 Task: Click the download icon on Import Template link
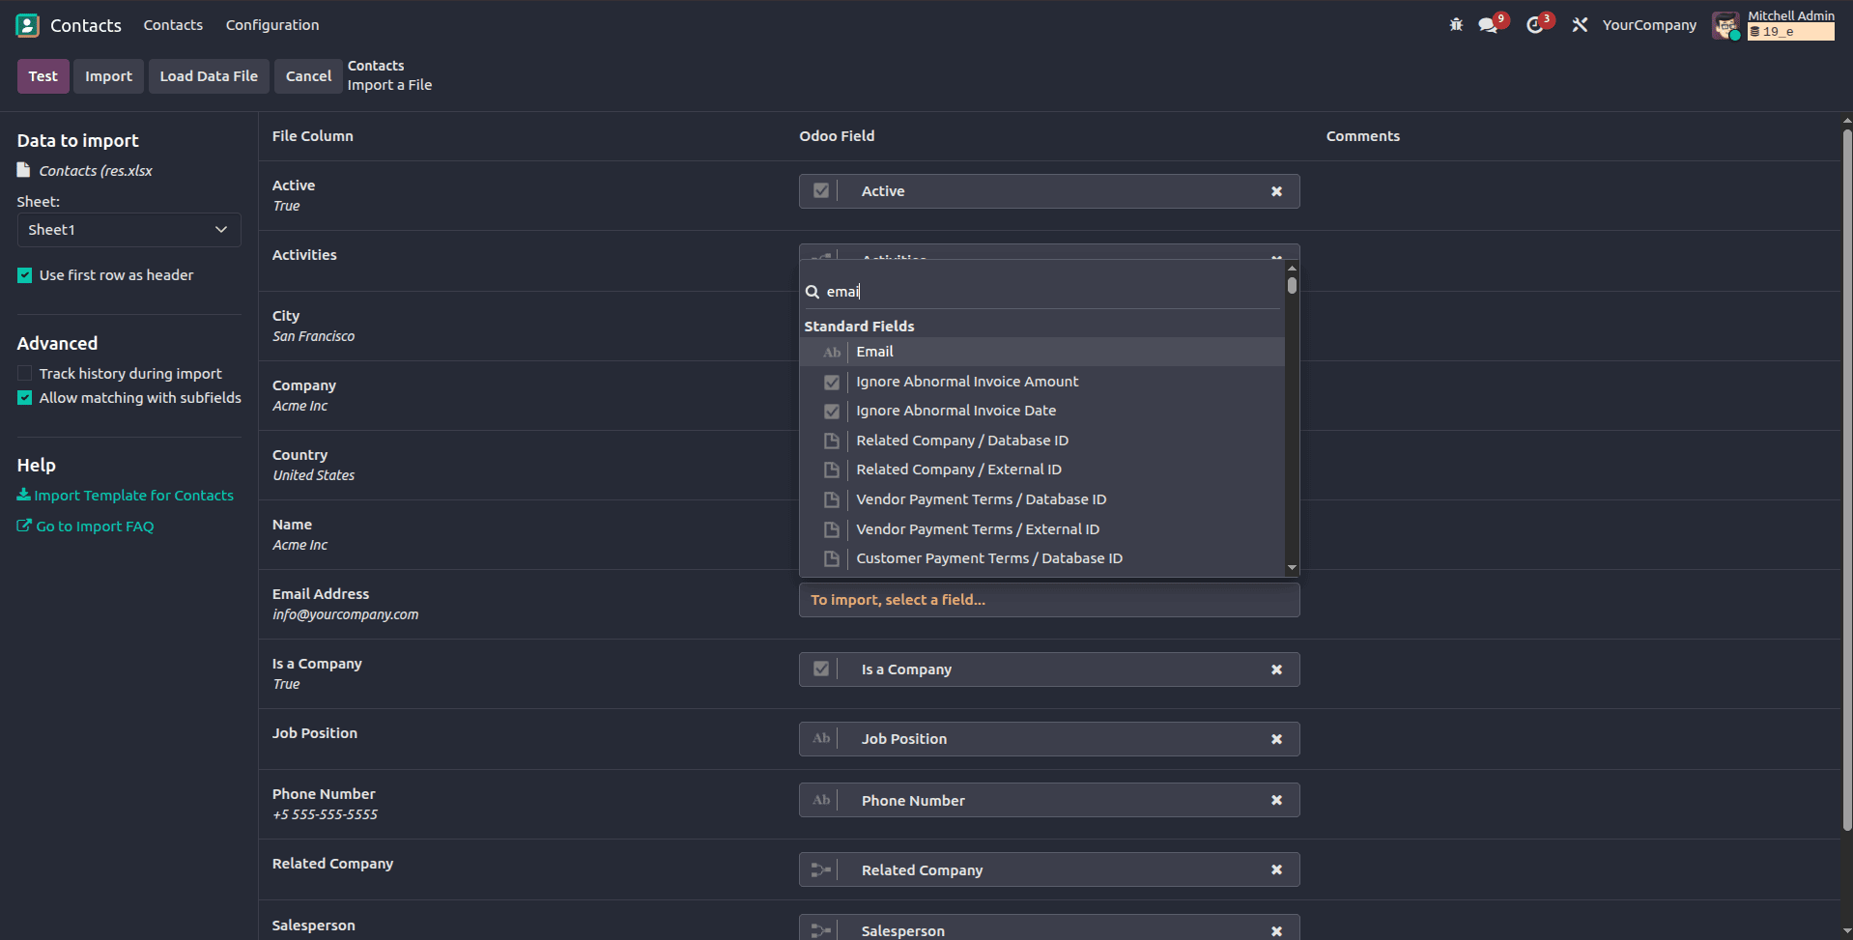click(23, 495)
